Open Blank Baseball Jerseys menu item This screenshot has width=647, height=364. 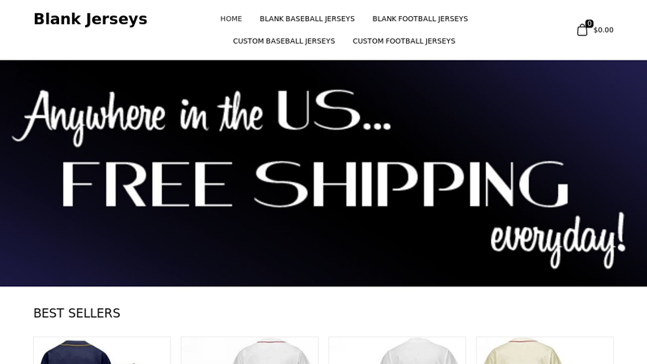[307, 19]
